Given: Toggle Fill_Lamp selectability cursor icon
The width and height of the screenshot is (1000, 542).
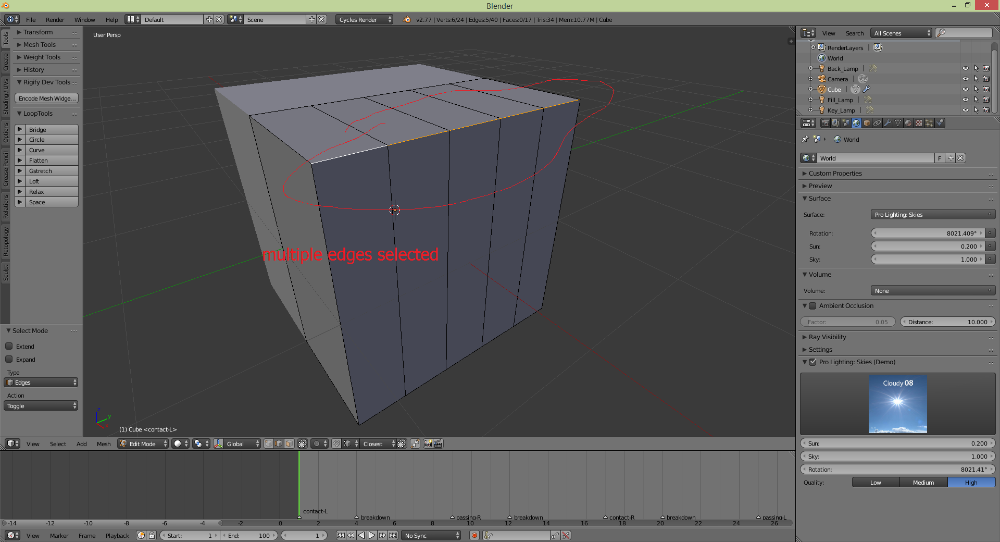Looking at the screenshot, I should coord(976,100).
